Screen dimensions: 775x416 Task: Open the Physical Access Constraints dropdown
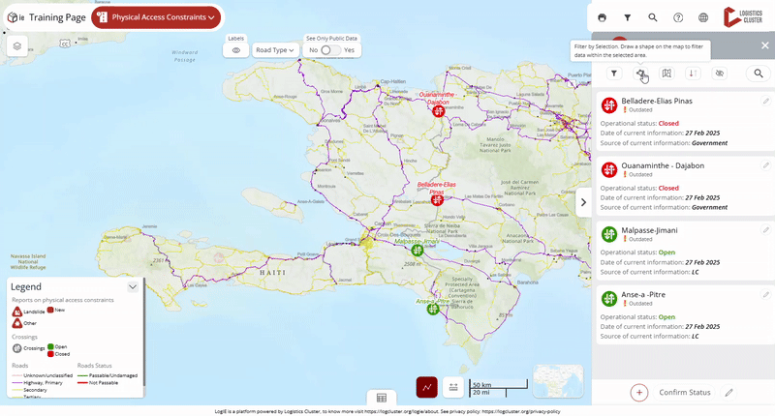coord(156,17)
